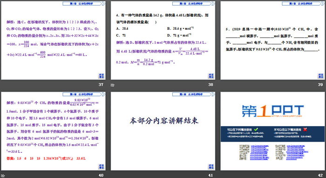Click the animation star icon below slide 40
326x178 pixels.
[3, 176]
